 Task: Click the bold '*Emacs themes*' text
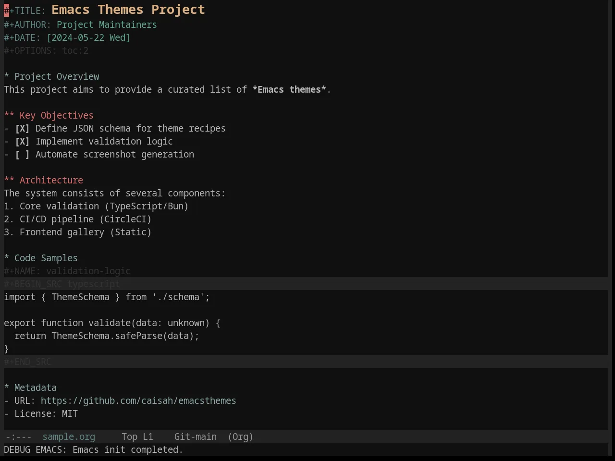289,90
